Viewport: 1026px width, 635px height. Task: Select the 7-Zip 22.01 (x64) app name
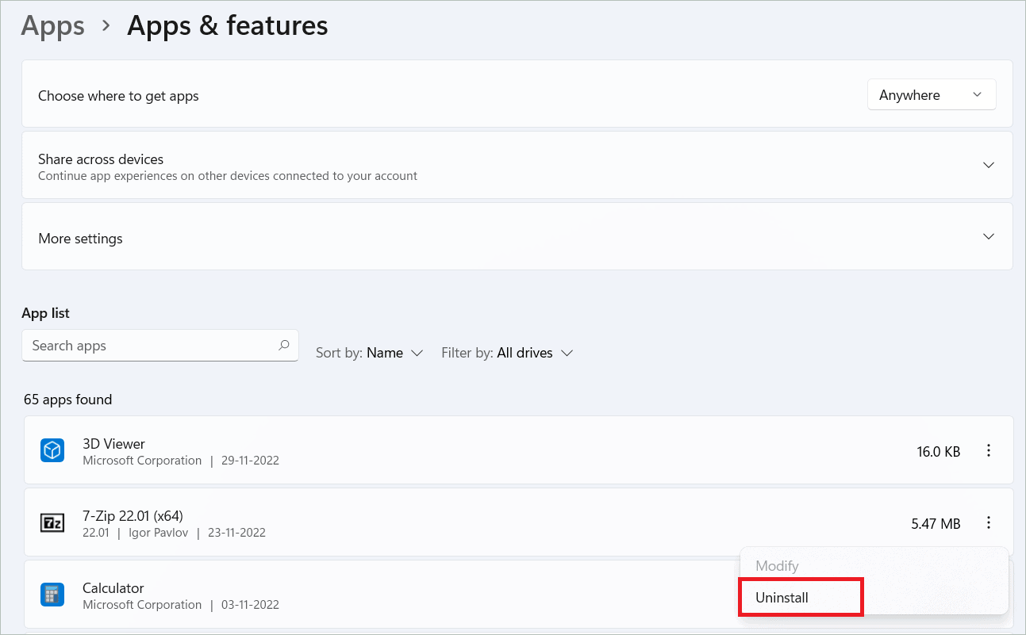133,516
